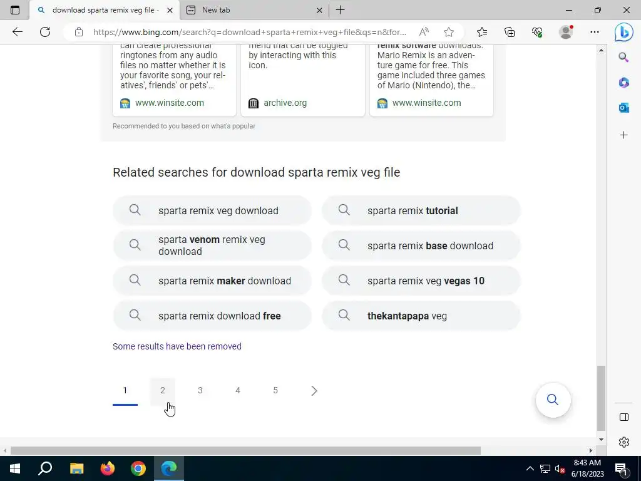
Task: Click the network tray icon
Action: coord(545,468)
